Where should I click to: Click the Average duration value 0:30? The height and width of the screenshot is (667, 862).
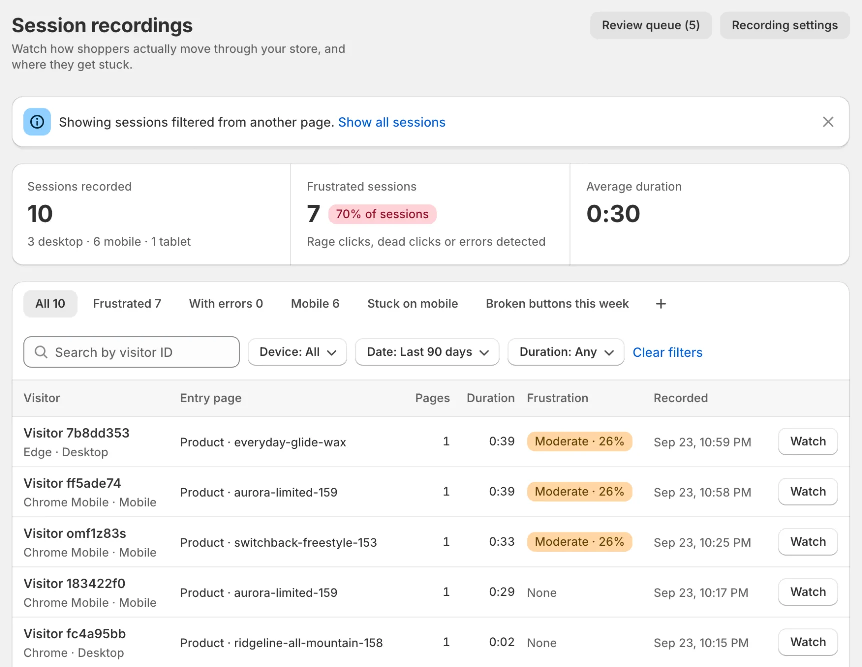click(x=613, y=214)
